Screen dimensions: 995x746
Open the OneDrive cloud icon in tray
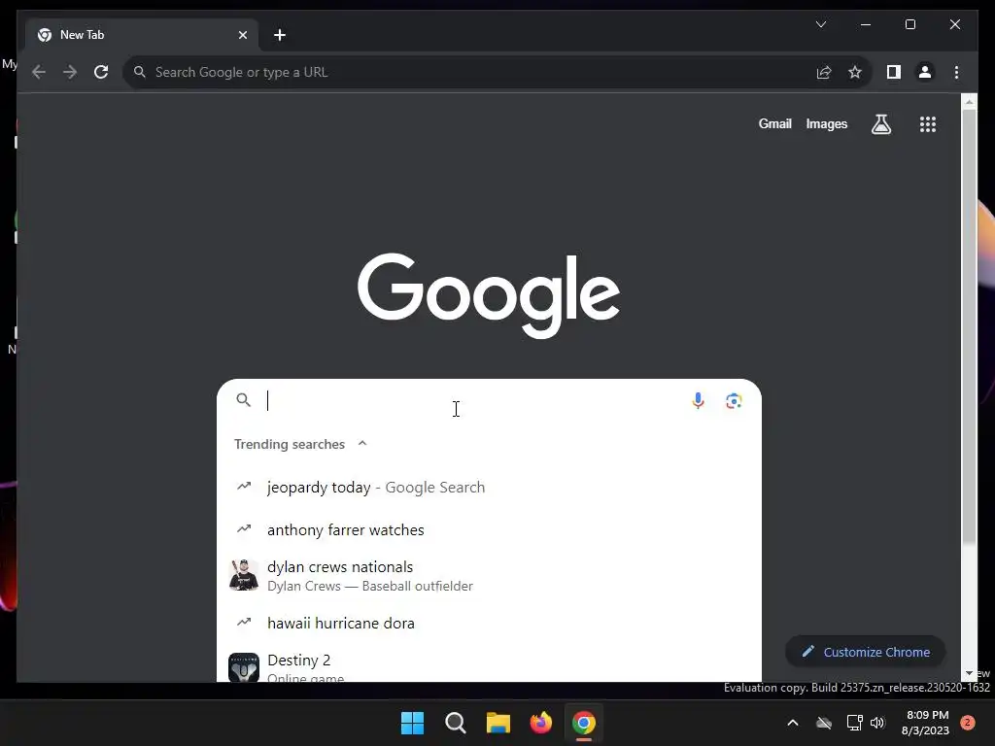(x=824, y=723)
